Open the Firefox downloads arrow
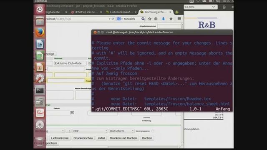 (163, 19)
